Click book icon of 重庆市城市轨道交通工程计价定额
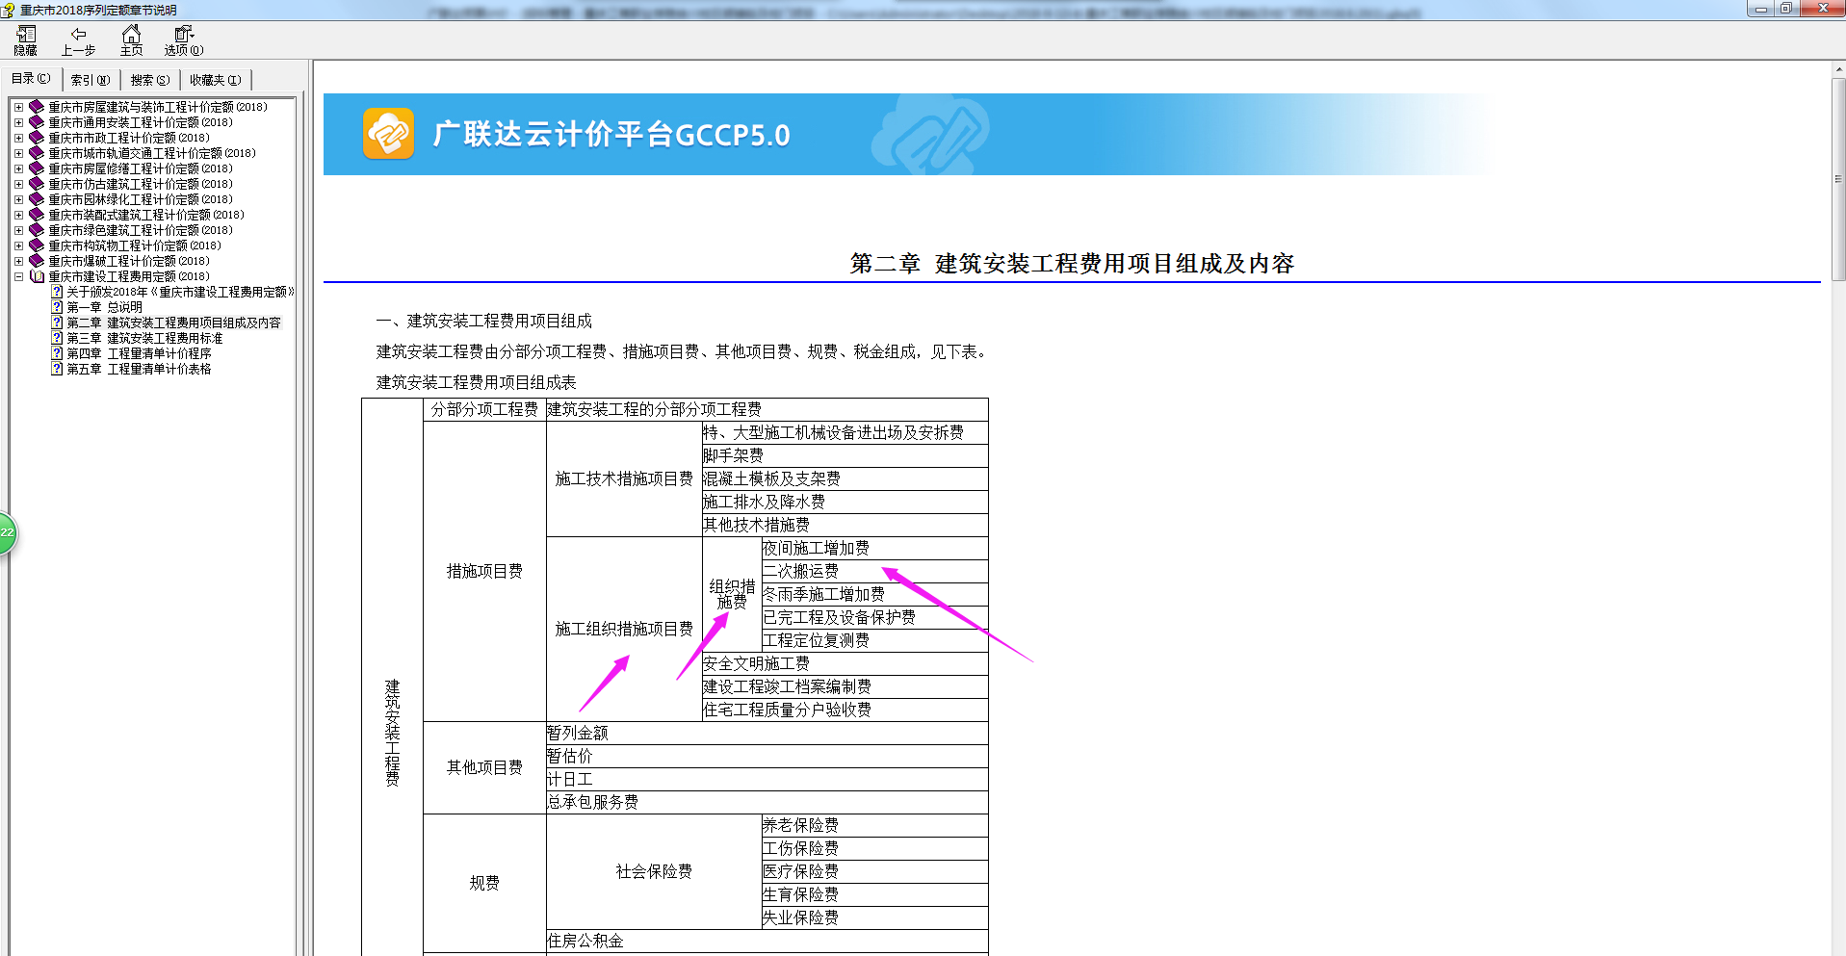Image resolution: width=1846 pixels, height=956 pixels. 37,153
